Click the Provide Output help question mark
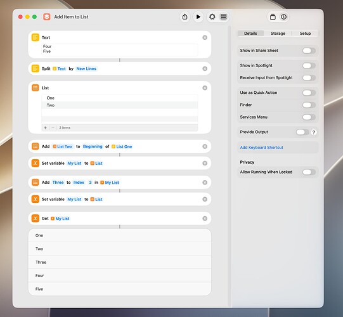Image resolution: width=343 pixels, height=317 pixels. click(x=313, y=133)
